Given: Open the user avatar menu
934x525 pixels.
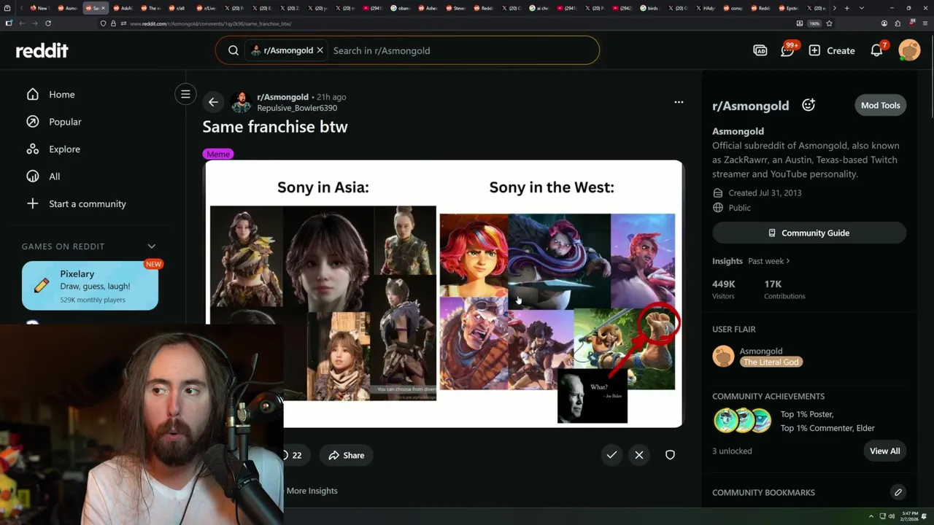Looking at the screenshot, I should 909,50.
